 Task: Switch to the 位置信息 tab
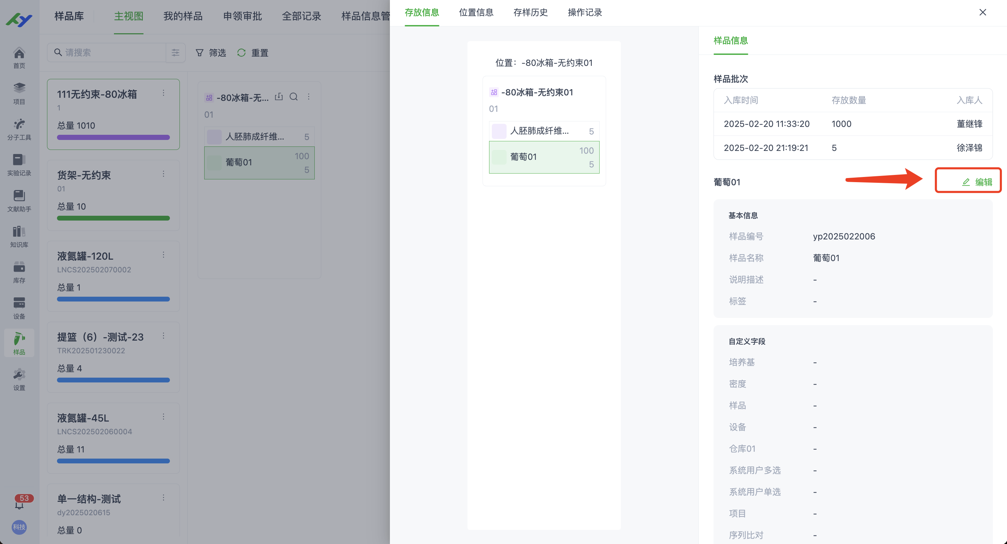click(476, 12)
